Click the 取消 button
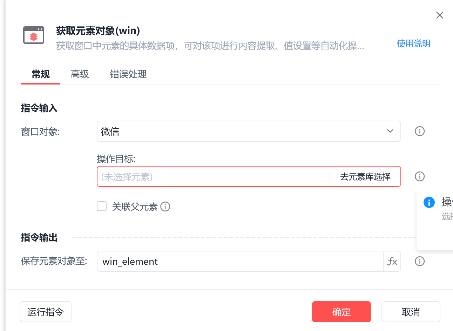Image resolution: width=453 pixels, height=331 pixels. (411, 312)
